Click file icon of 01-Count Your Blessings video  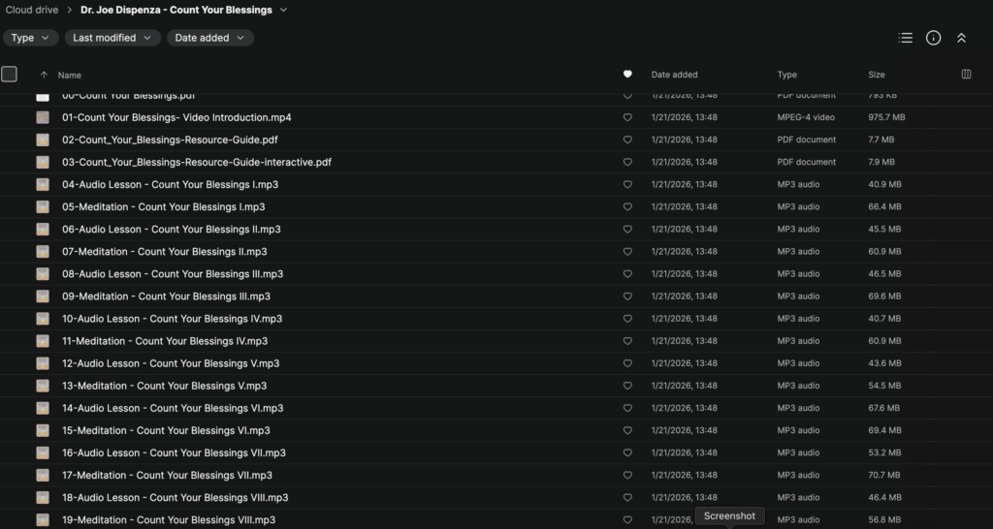click(x=43, y=117)
